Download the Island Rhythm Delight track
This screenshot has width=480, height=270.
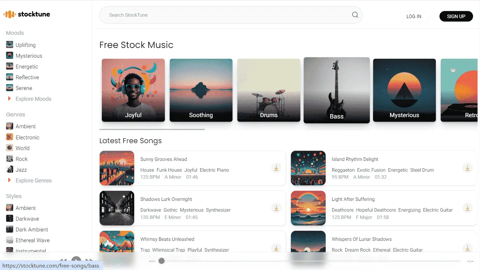click(x=467, y=168)
